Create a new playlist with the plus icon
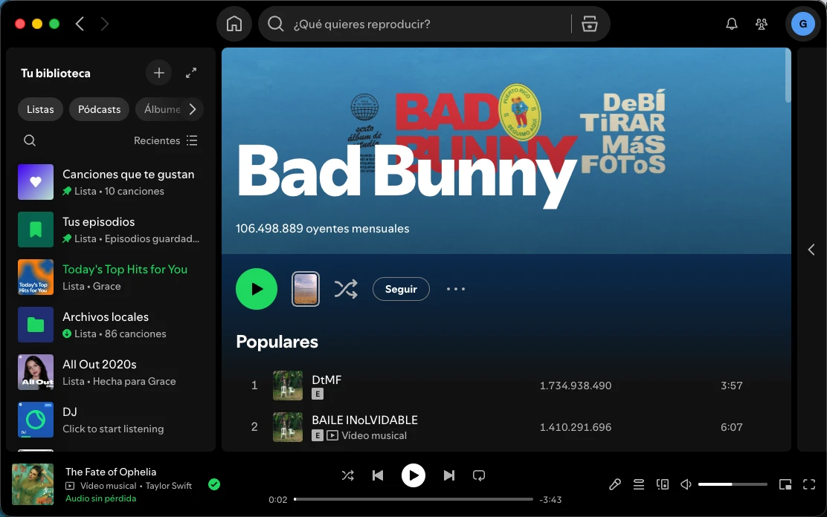Viewport: 827px width, 517px height. point(158,73)
